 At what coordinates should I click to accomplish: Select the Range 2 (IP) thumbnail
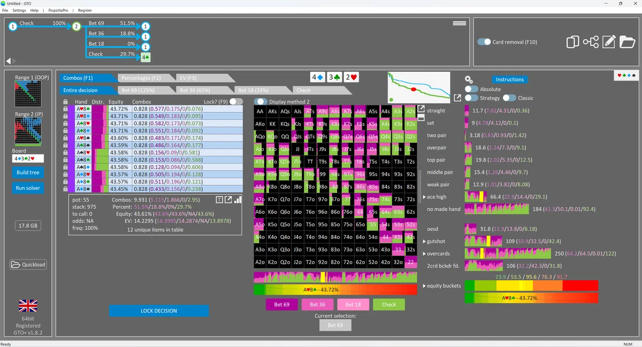click(28, 131)
